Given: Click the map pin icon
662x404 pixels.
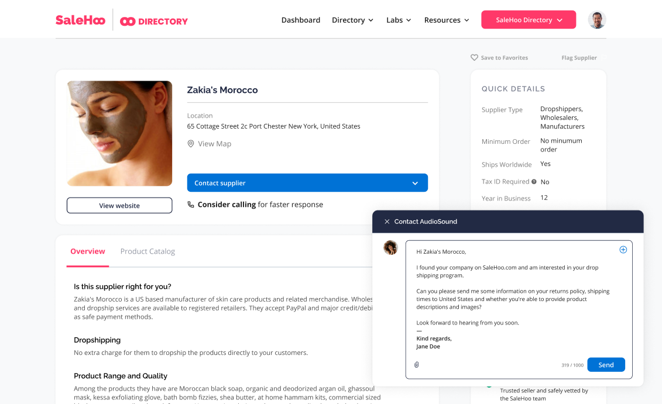Looking at the screenshot, I should 191,144.
